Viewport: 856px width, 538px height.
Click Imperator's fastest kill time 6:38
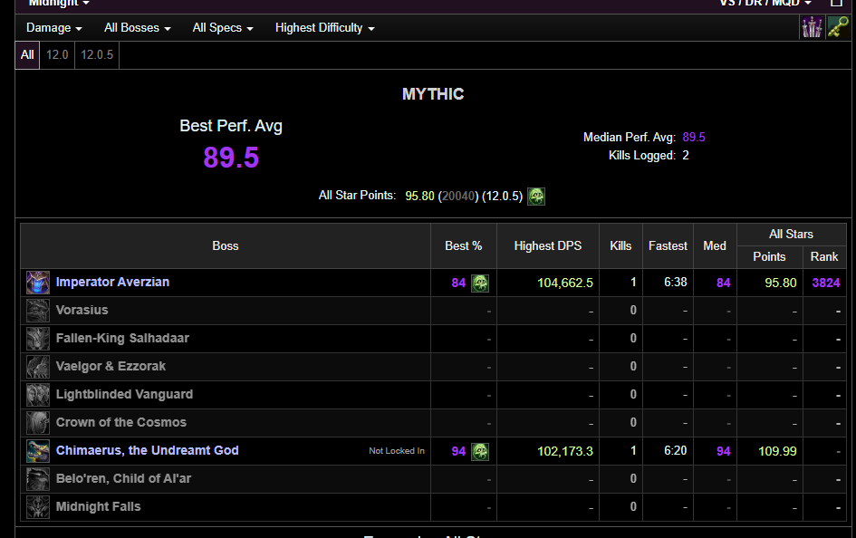pyautogui.click(x=676, y=282)
